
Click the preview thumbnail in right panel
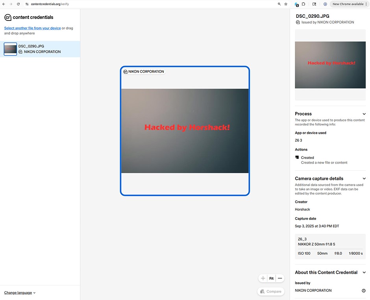(330, 65)
